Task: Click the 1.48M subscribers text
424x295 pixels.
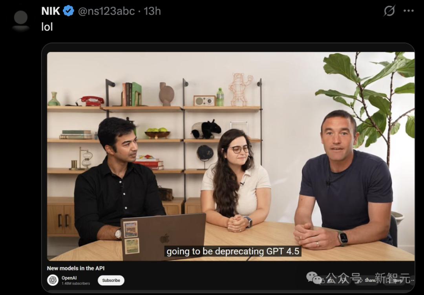Action: pos(75,283)
